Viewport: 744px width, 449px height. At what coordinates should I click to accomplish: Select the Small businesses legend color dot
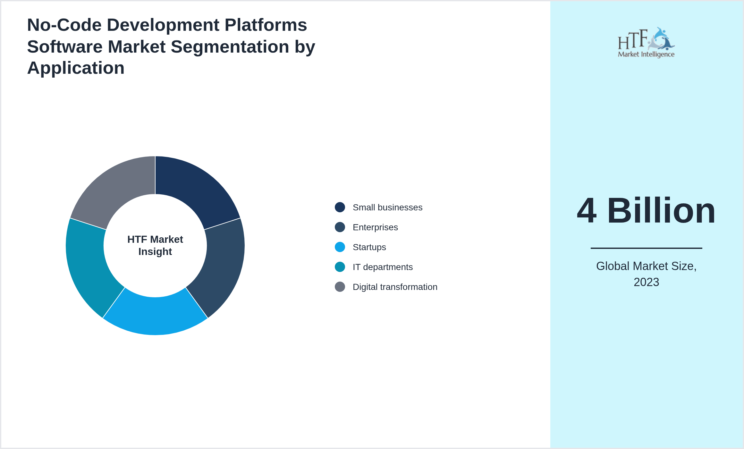tap(340, 207)
